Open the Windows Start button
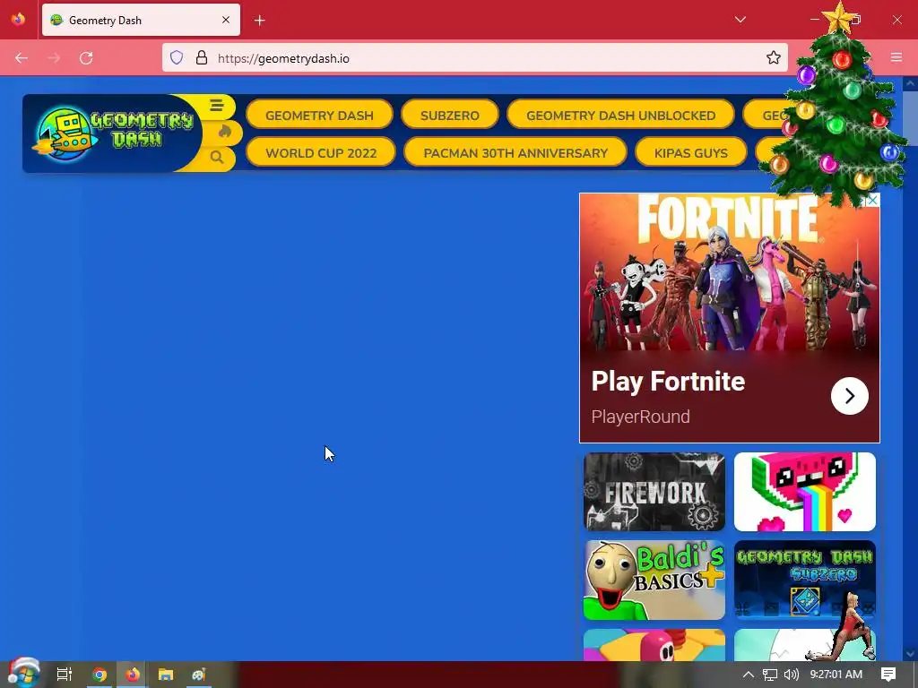Image resolution: width=918 pixels, height=688 pixels. pyautogui.click(x=23, y=674)
